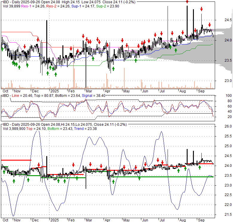Click the 'Mar' month label under the top chart
The height and width of the screenshot is (222, 233).
pos(89,91)
